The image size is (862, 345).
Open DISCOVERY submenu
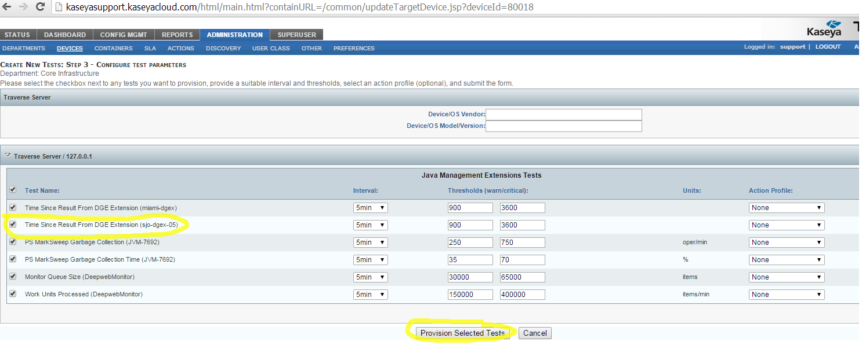[x=223, y=48]
